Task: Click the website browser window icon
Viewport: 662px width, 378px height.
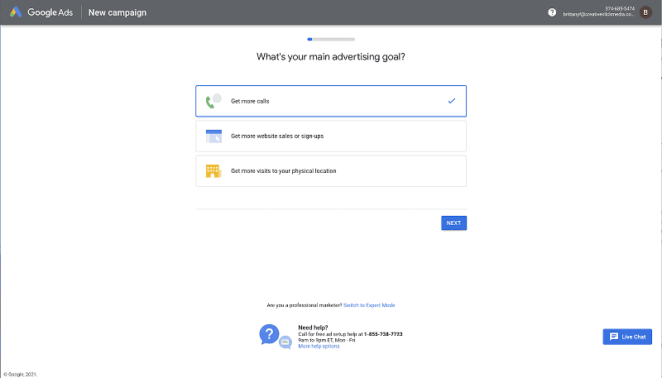Action: 213,136
